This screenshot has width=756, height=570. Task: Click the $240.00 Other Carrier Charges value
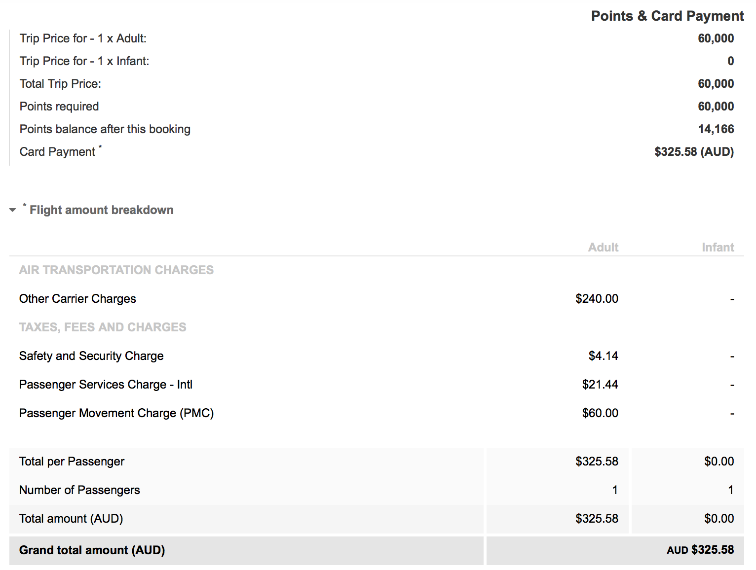pos(597,299)
